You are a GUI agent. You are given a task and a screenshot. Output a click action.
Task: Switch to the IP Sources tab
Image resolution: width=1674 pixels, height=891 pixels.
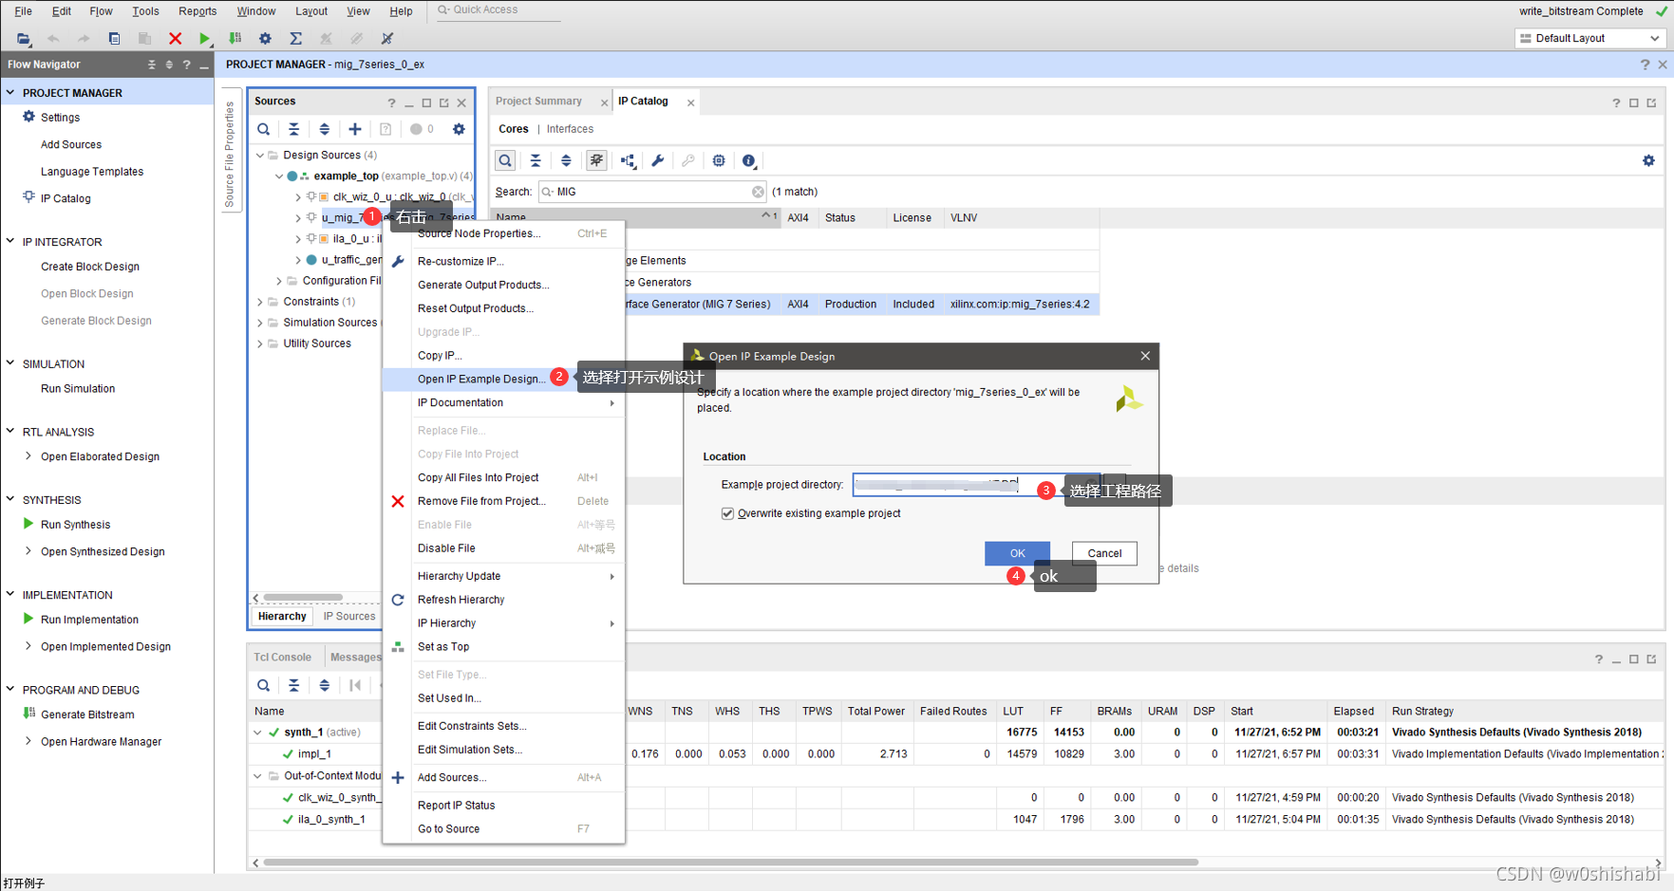tap(349, 617)
